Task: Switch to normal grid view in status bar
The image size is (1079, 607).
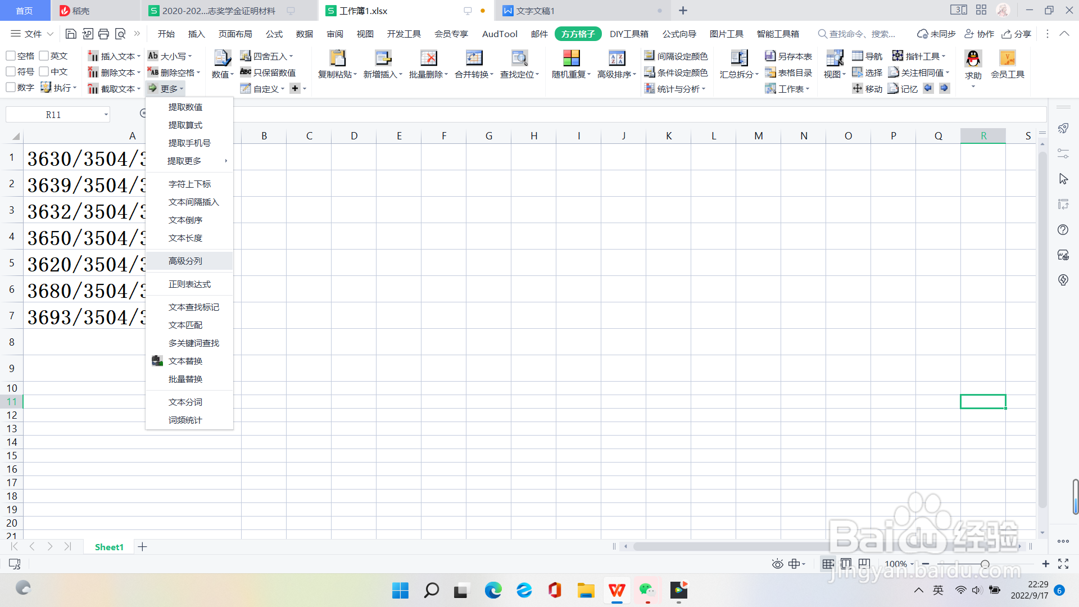Action: 828,564
